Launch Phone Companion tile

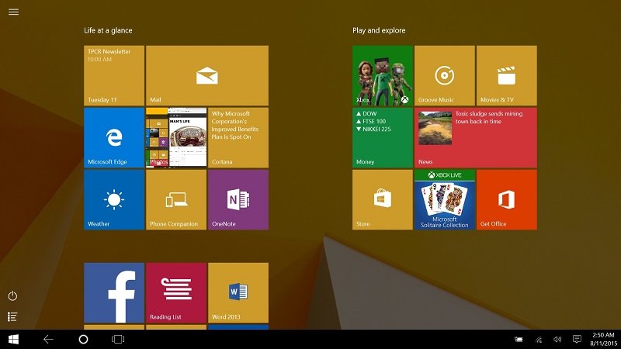pyautogui.click(x=176, y=199)
